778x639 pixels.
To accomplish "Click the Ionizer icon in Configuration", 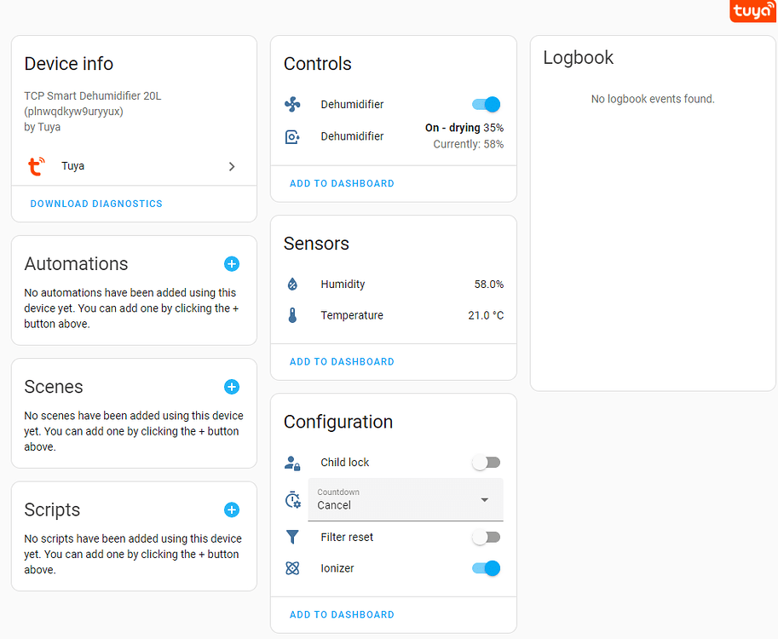I will coord(294,567).
